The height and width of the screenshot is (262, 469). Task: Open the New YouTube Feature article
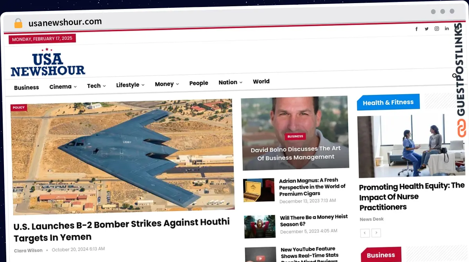[309, 254]
